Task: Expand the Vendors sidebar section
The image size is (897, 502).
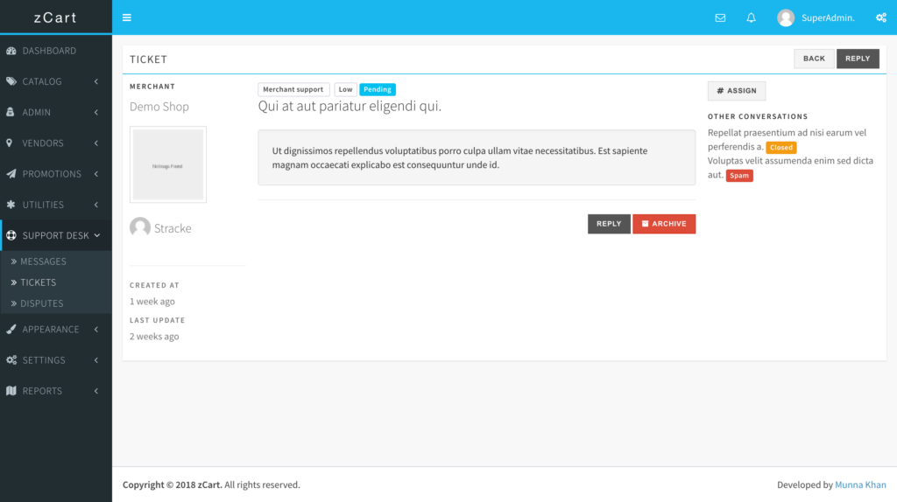Action: click(55, 143)
